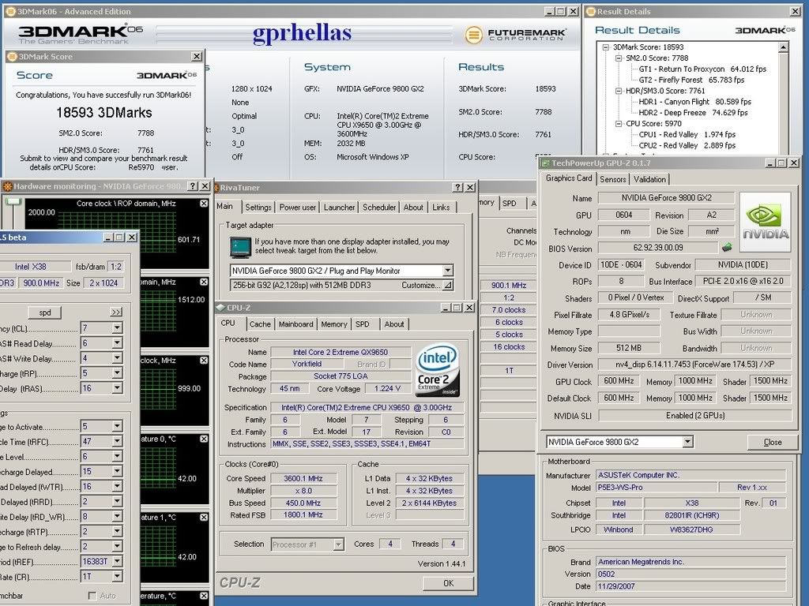
Task: Open the tRAS dropdown showing 16
Action: (117, 388)
